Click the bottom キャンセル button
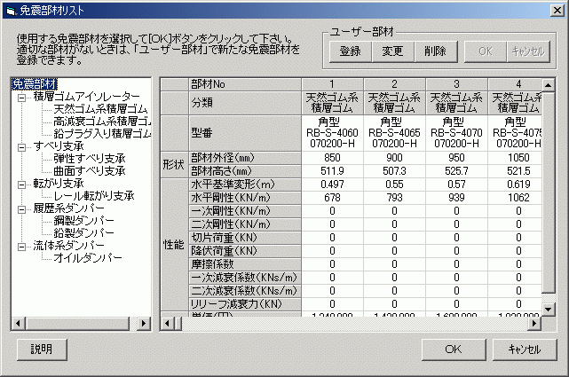 [x=525, y=350]
